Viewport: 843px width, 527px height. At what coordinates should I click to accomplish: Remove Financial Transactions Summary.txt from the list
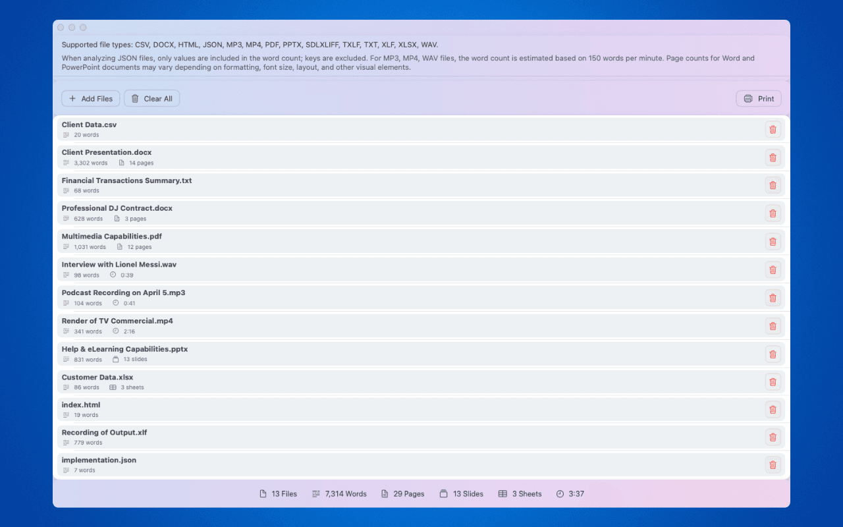[x=773, y=185]
